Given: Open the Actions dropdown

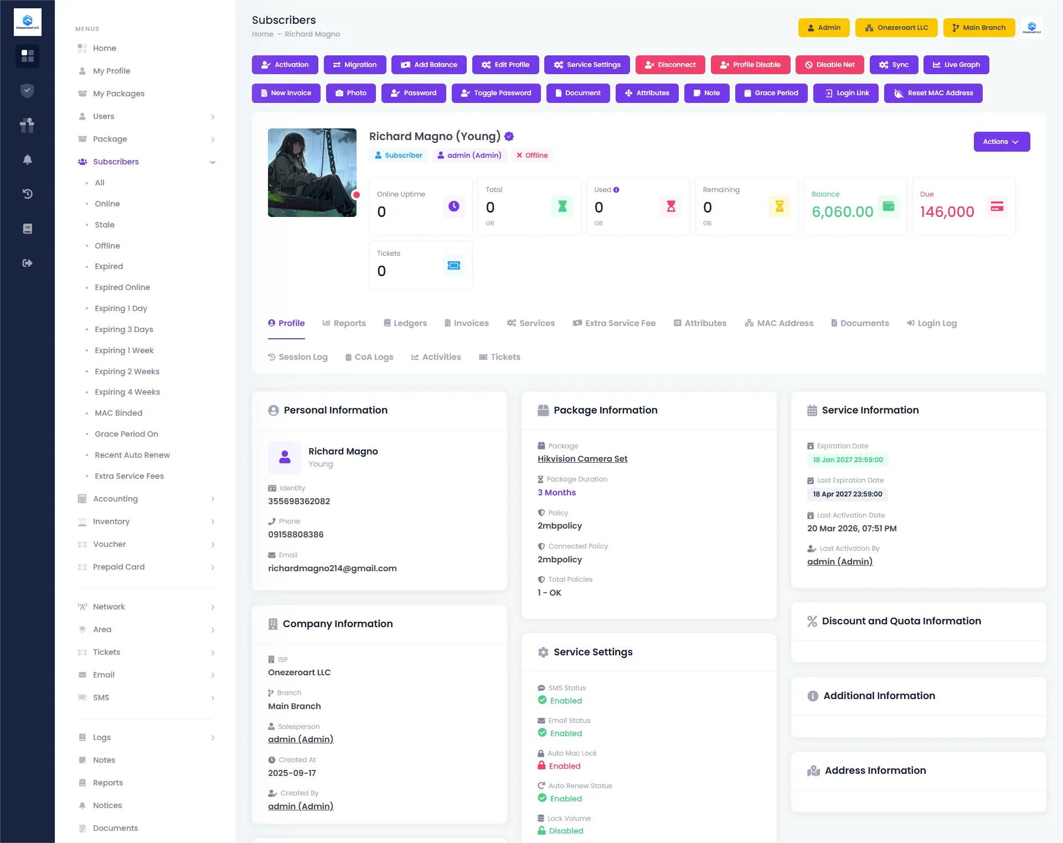Looking at the screenshot, I should 1001,141.
